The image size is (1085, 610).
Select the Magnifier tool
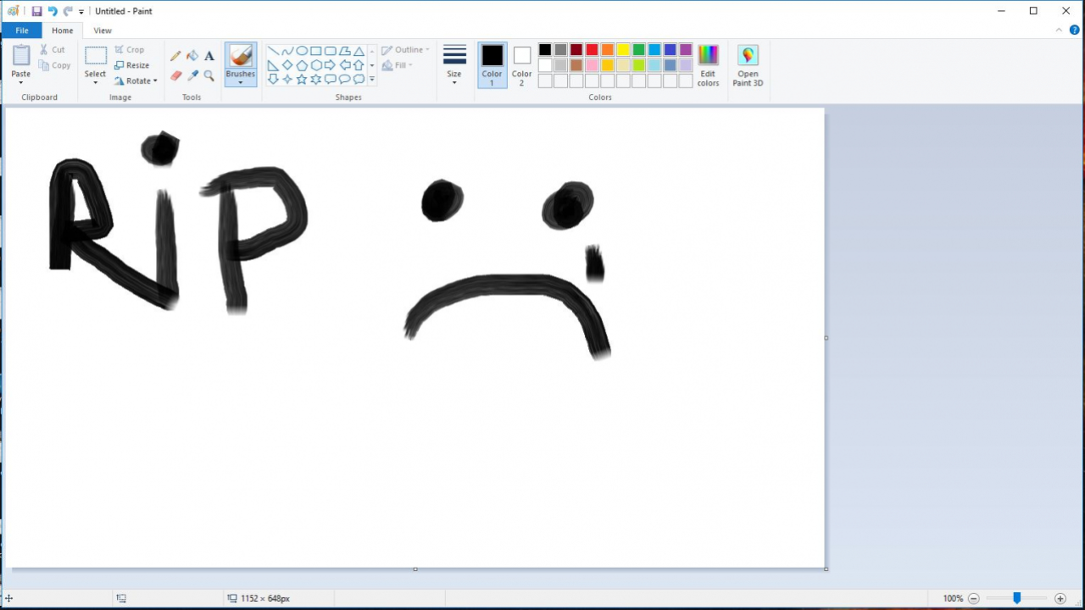(209, 75)
